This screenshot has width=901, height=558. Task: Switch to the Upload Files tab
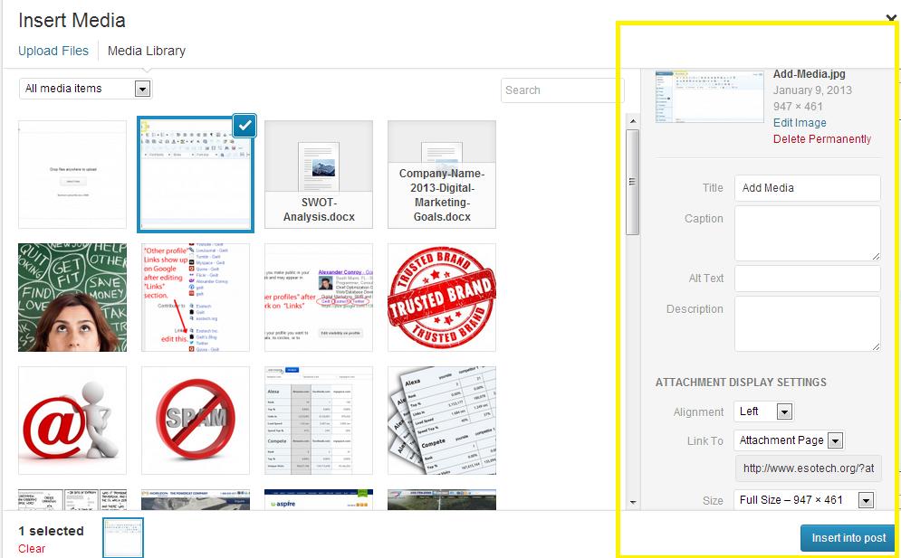pyautogui.click(x=53, y=51)
